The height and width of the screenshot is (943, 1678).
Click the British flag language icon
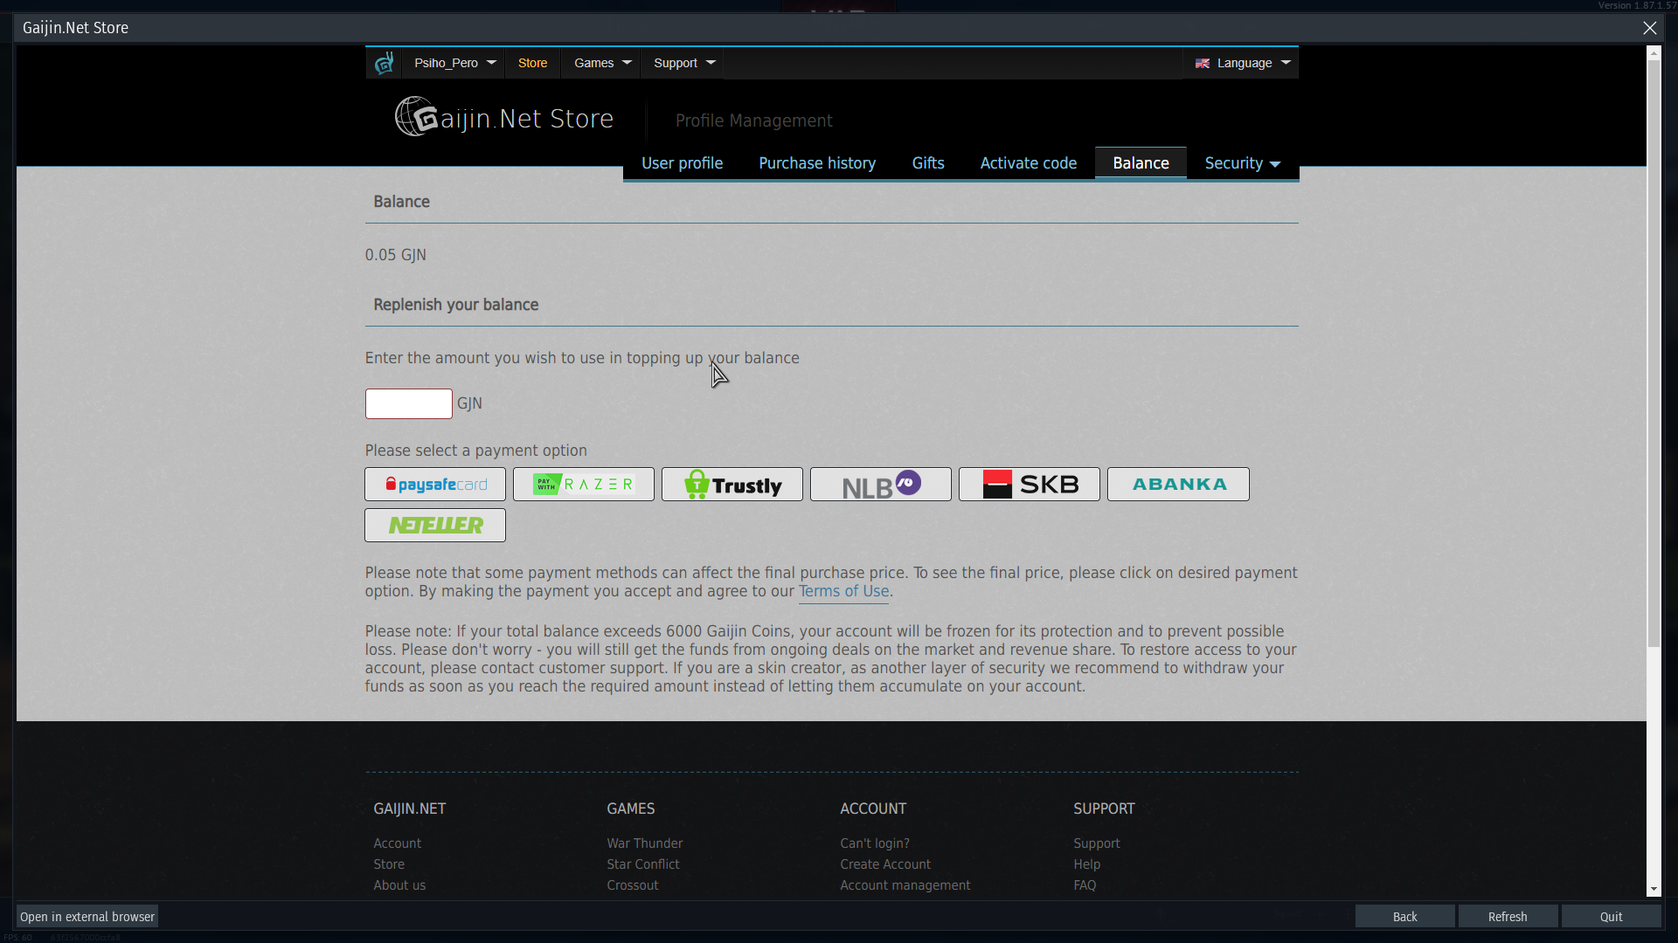[x=1203, y=62]
